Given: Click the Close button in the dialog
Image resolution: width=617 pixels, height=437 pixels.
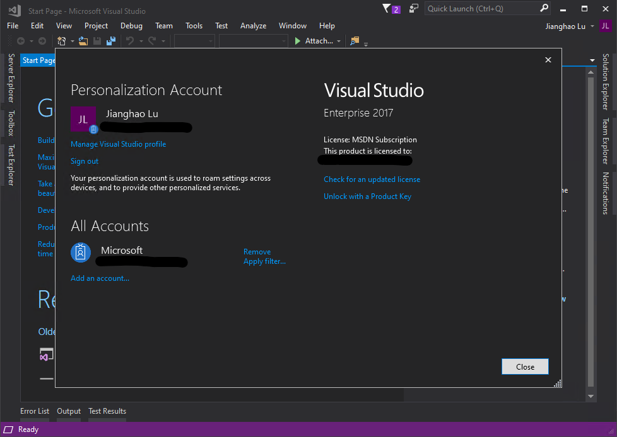Looking at the screenshot, I should point(524,366).
